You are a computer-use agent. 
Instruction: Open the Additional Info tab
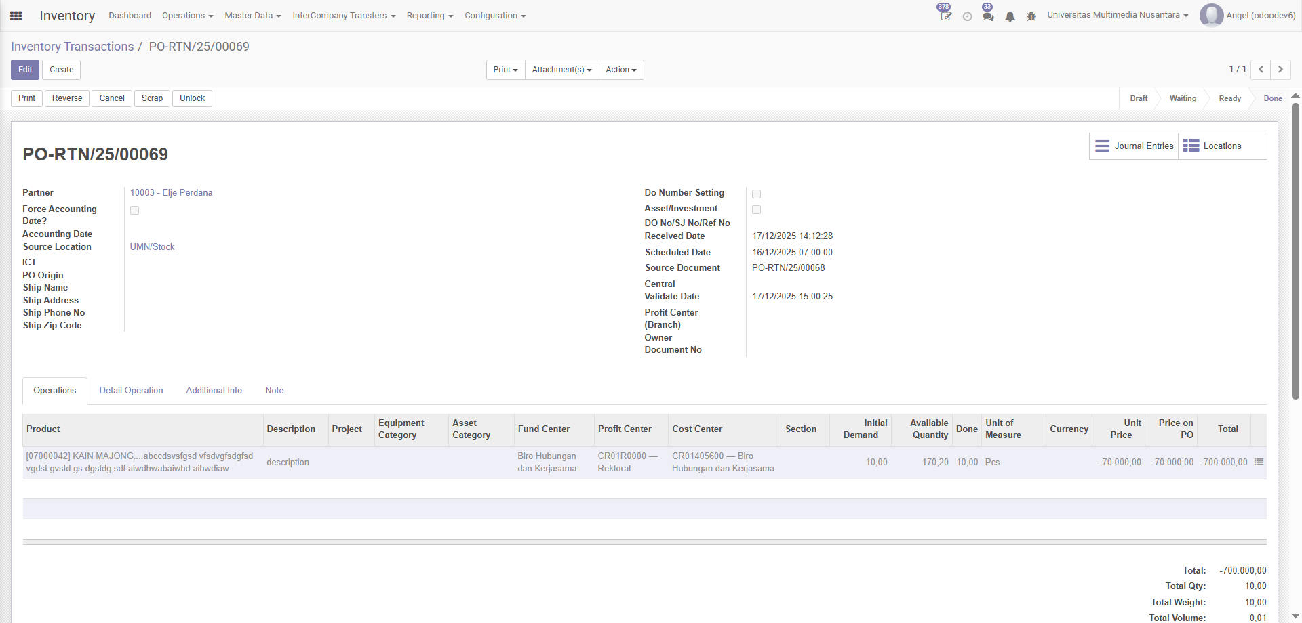coord(214,391)
